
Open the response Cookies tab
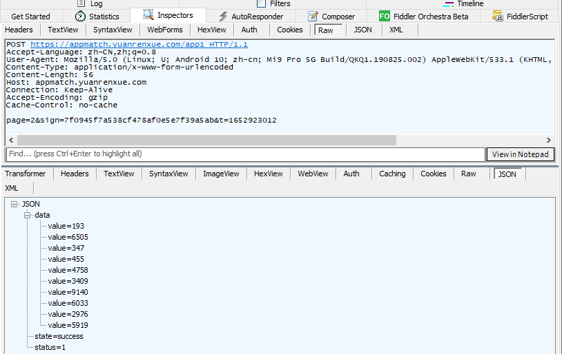(x=434, y=174)
